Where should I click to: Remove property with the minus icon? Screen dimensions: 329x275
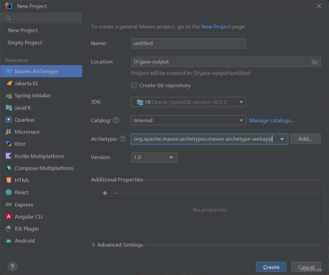[116, 193]
